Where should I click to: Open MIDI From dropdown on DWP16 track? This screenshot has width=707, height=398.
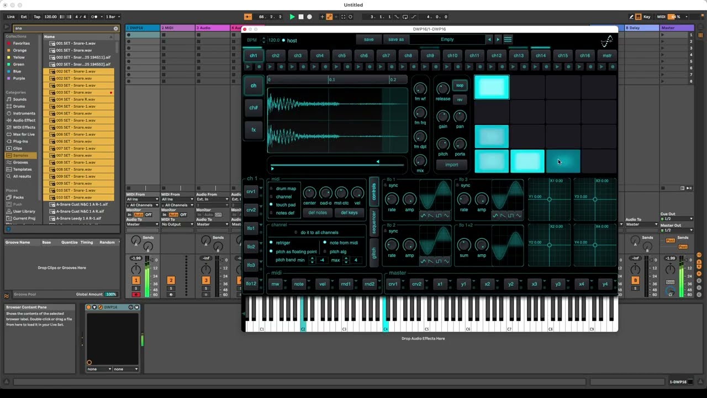pyautogui.click(x=143, y=199)
